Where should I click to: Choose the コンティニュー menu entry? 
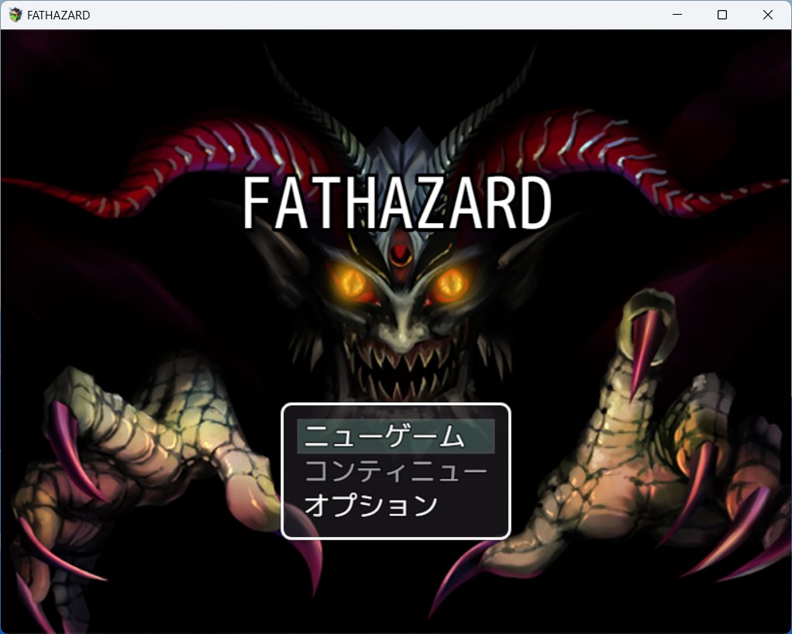coord(395,470)
